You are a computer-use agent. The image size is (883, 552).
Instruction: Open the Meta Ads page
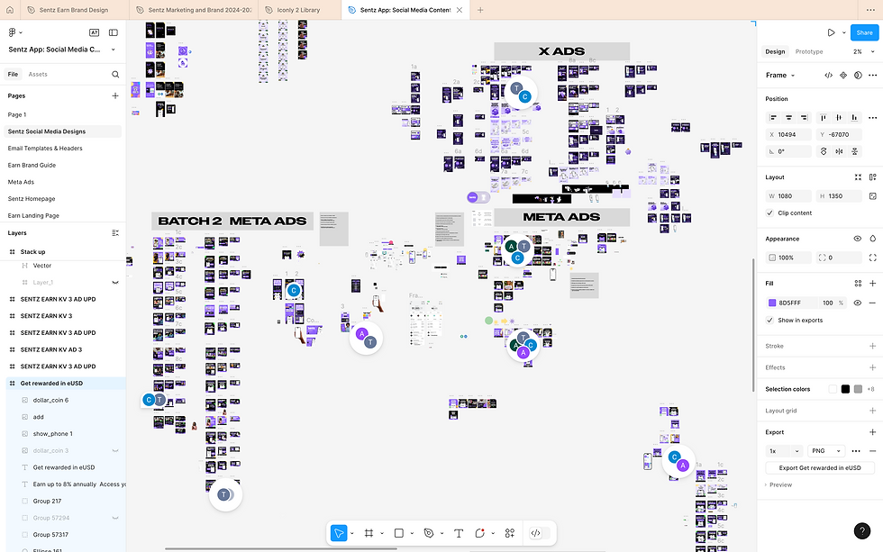21,182
